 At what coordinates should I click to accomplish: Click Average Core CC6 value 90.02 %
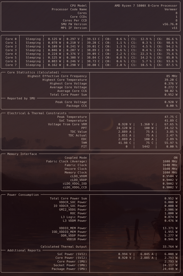(171, 91)
